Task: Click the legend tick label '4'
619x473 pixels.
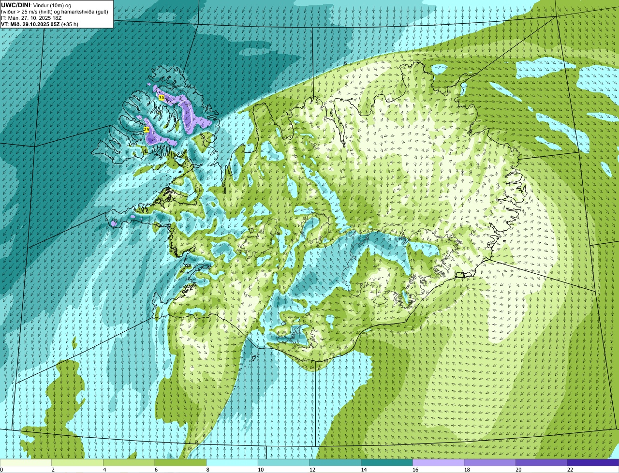Action: click(104, 470)
